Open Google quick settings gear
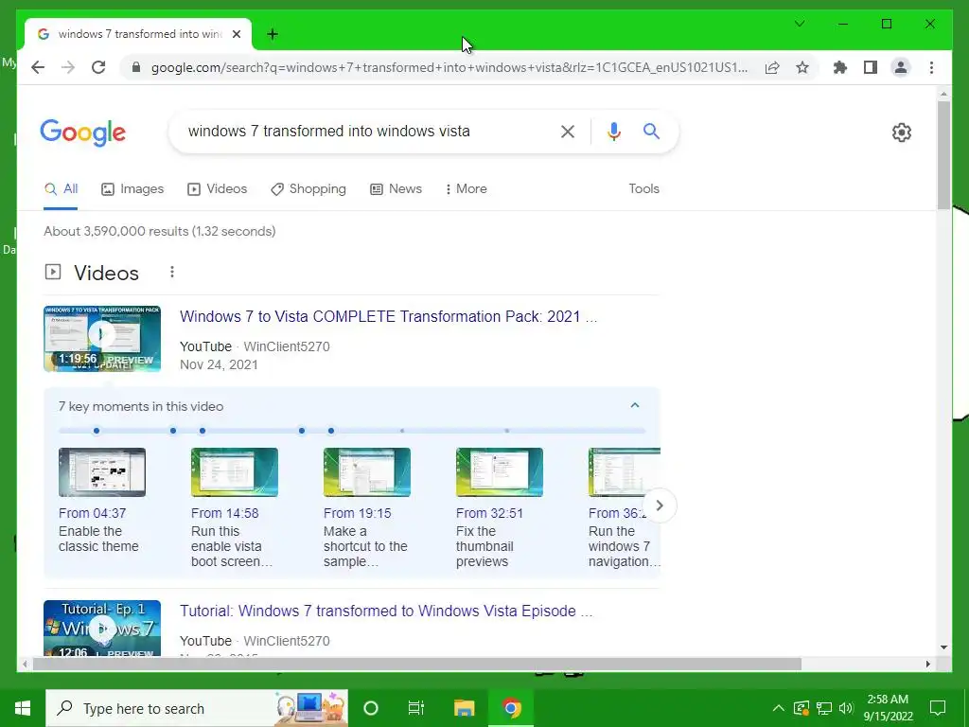 pos(902,133)
